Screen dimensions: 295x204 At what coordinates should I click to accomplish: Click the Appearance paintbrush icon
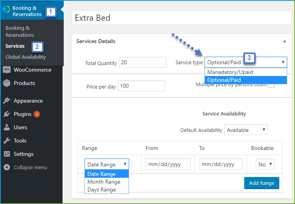[7, 101]
